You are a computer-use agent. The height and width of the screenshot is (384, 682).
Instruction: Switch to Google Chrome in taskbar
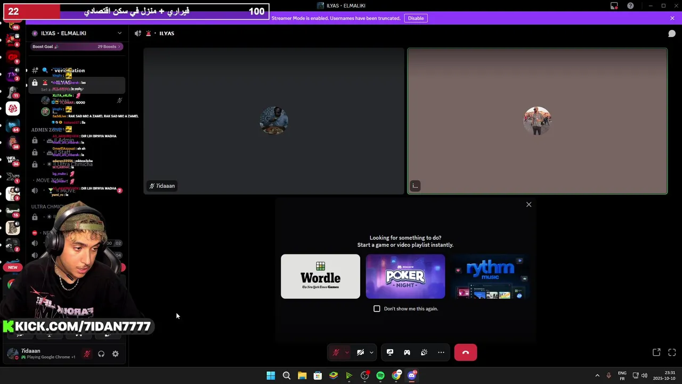pos(396,375)
